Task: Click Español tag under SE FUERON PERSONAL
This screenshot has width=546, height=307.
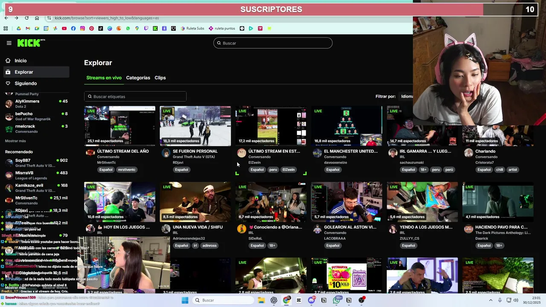Action: 181,170
